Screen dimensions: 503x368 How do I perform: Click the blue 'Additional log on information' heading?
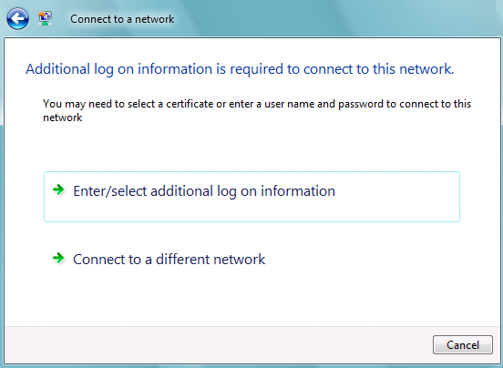tap(240, 69)
